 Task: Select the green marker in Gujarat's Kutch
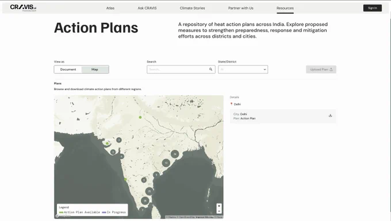(x=107, y=144)
